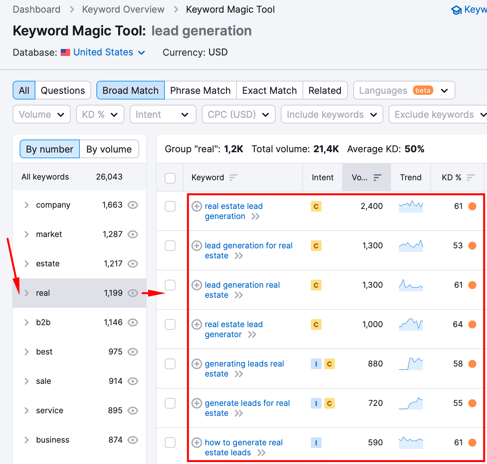
Task: Click the commercial intent badge for 'real estate lead generator'
Action: pos(316,324)
